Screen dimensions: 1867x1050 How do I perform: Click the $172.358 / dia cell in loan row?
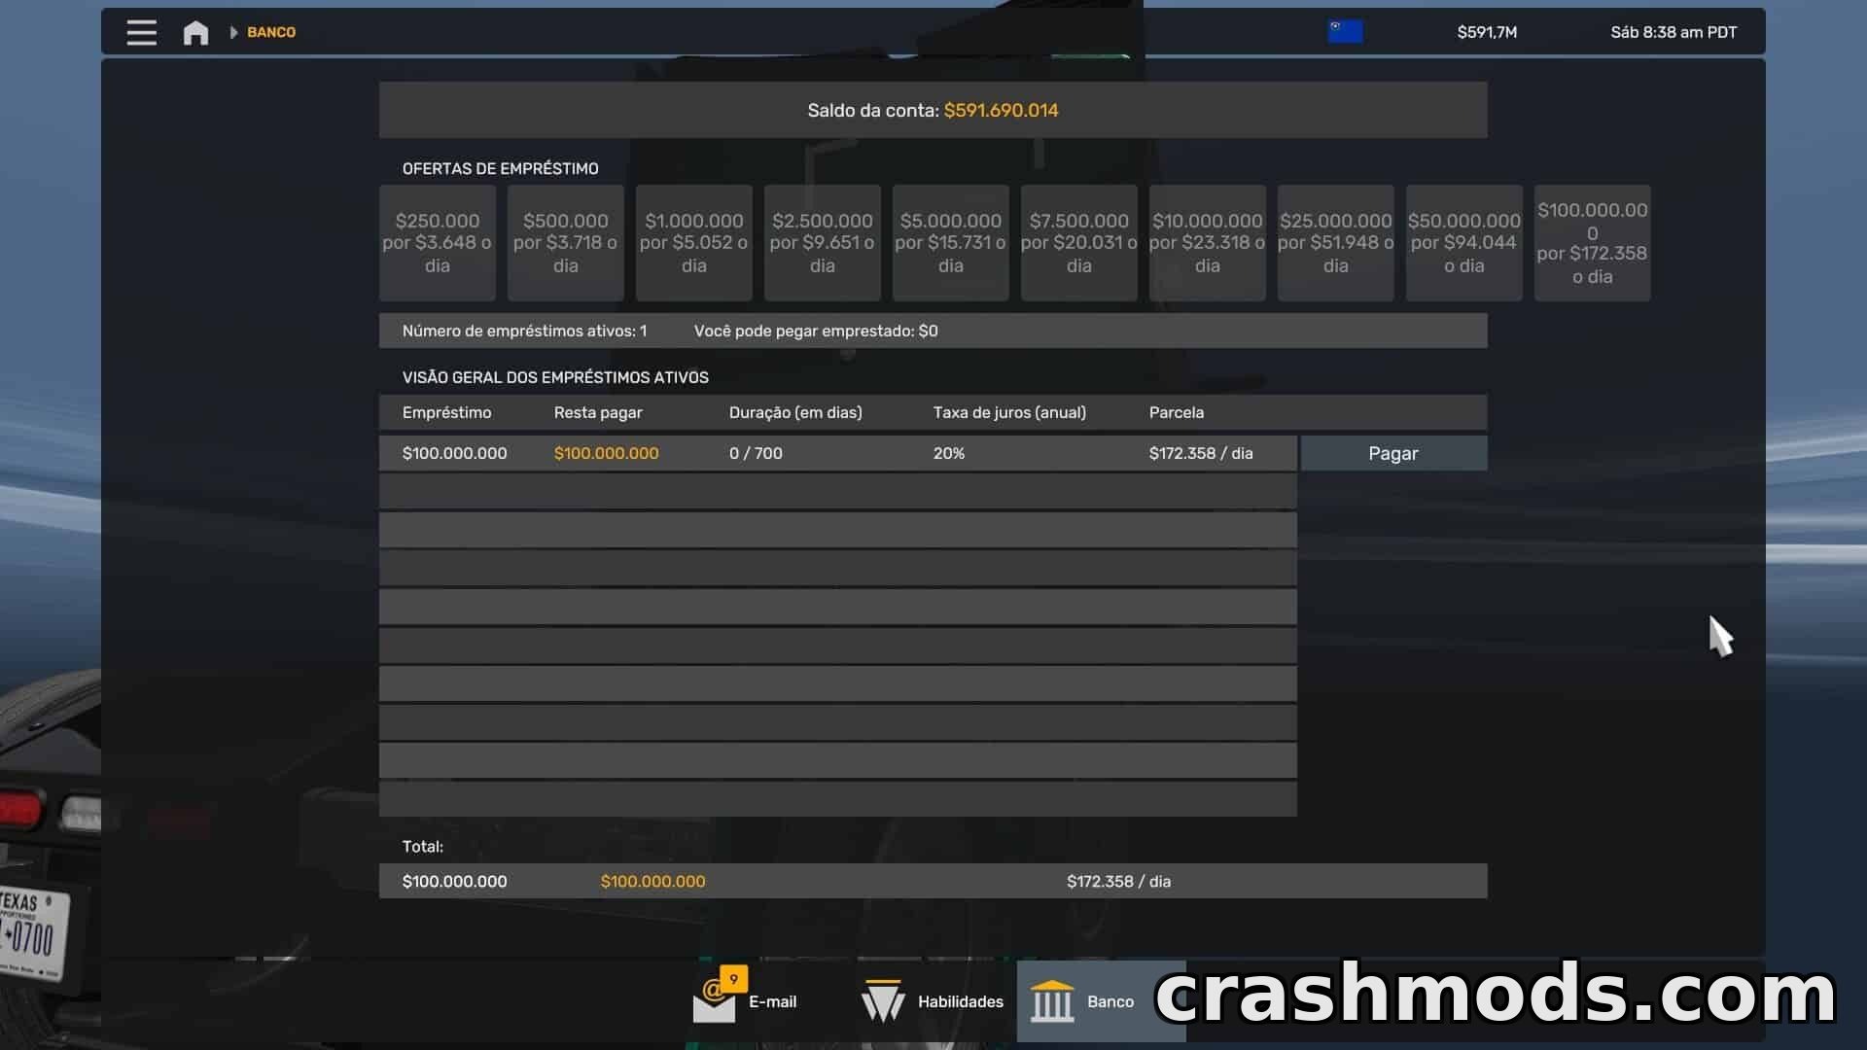[x=1201, y=453]
